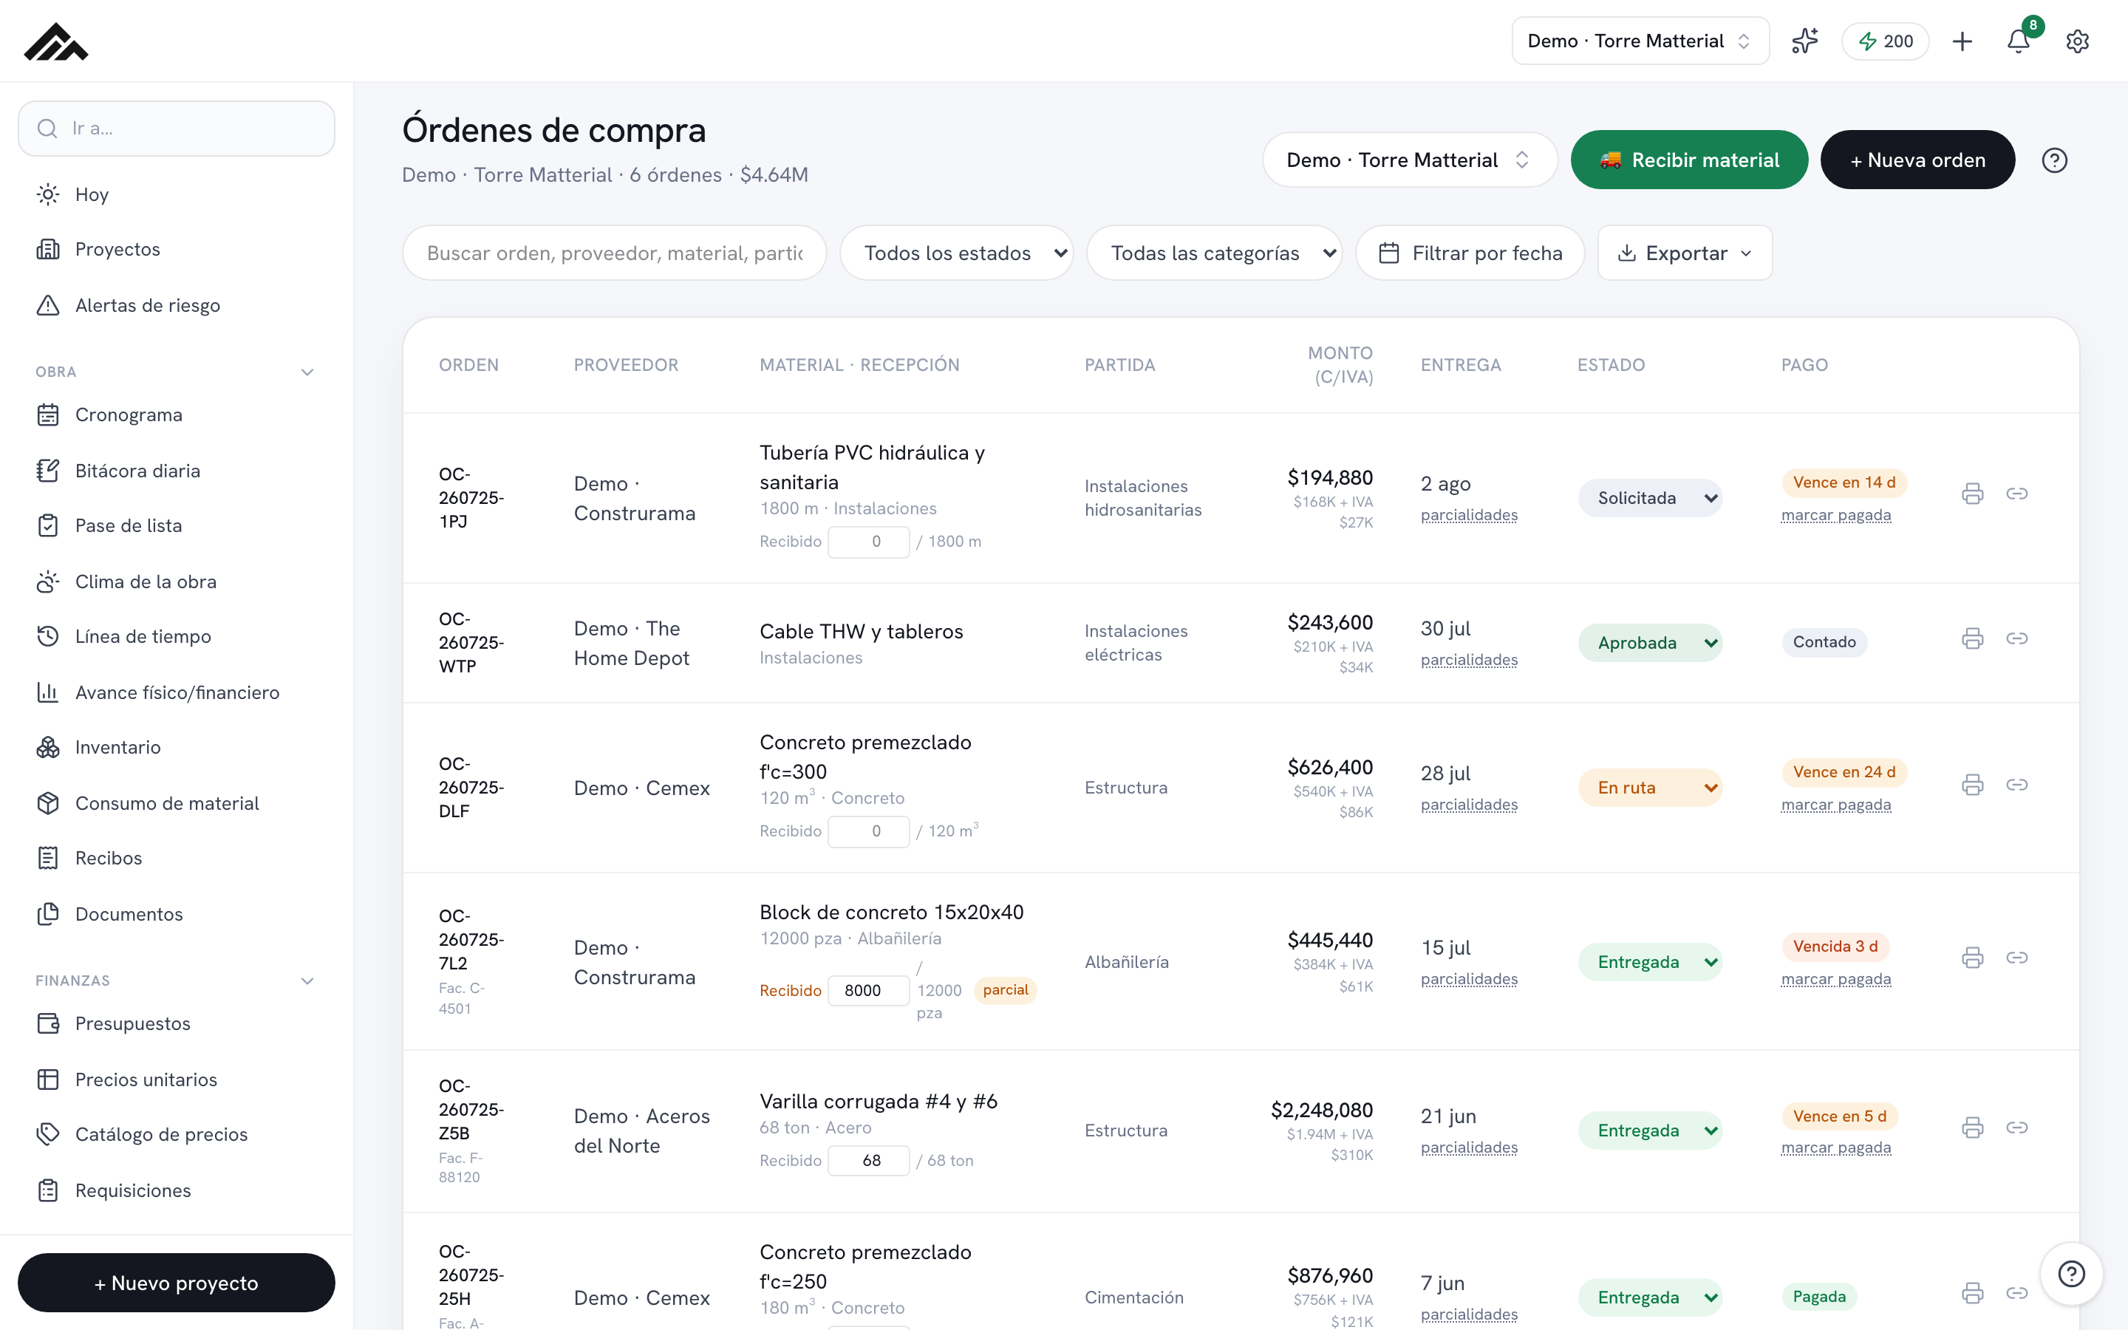Collapse the FINANZAS sidebar section
The width and height of the screenshot is (2128, 1330).
click(307, 981)
